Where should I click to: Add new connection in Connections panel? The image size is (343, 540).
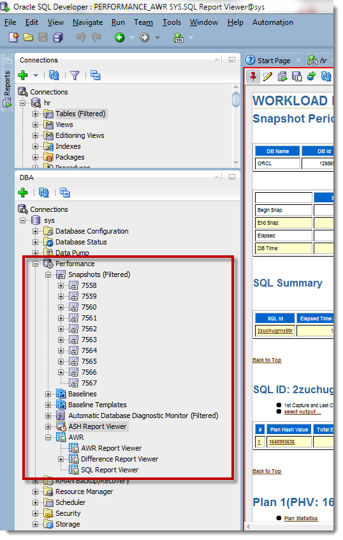click(23, 75)
